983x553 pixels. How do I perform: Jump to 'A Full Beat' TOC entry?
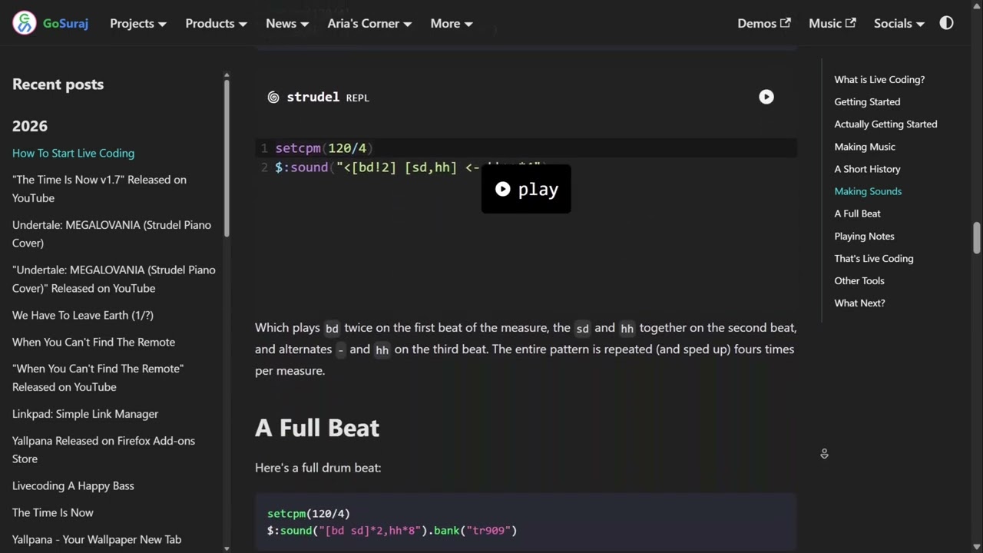(857, 214)
